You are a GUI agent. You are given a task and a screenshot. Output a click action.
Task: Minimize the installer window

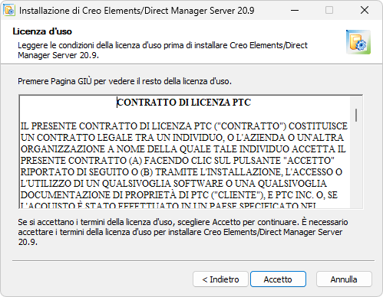(x=295, y=11)
